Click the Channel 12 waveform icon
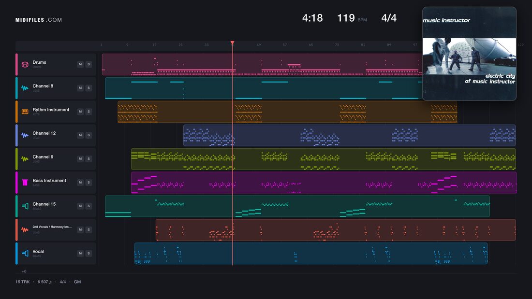 click(25, 135)
